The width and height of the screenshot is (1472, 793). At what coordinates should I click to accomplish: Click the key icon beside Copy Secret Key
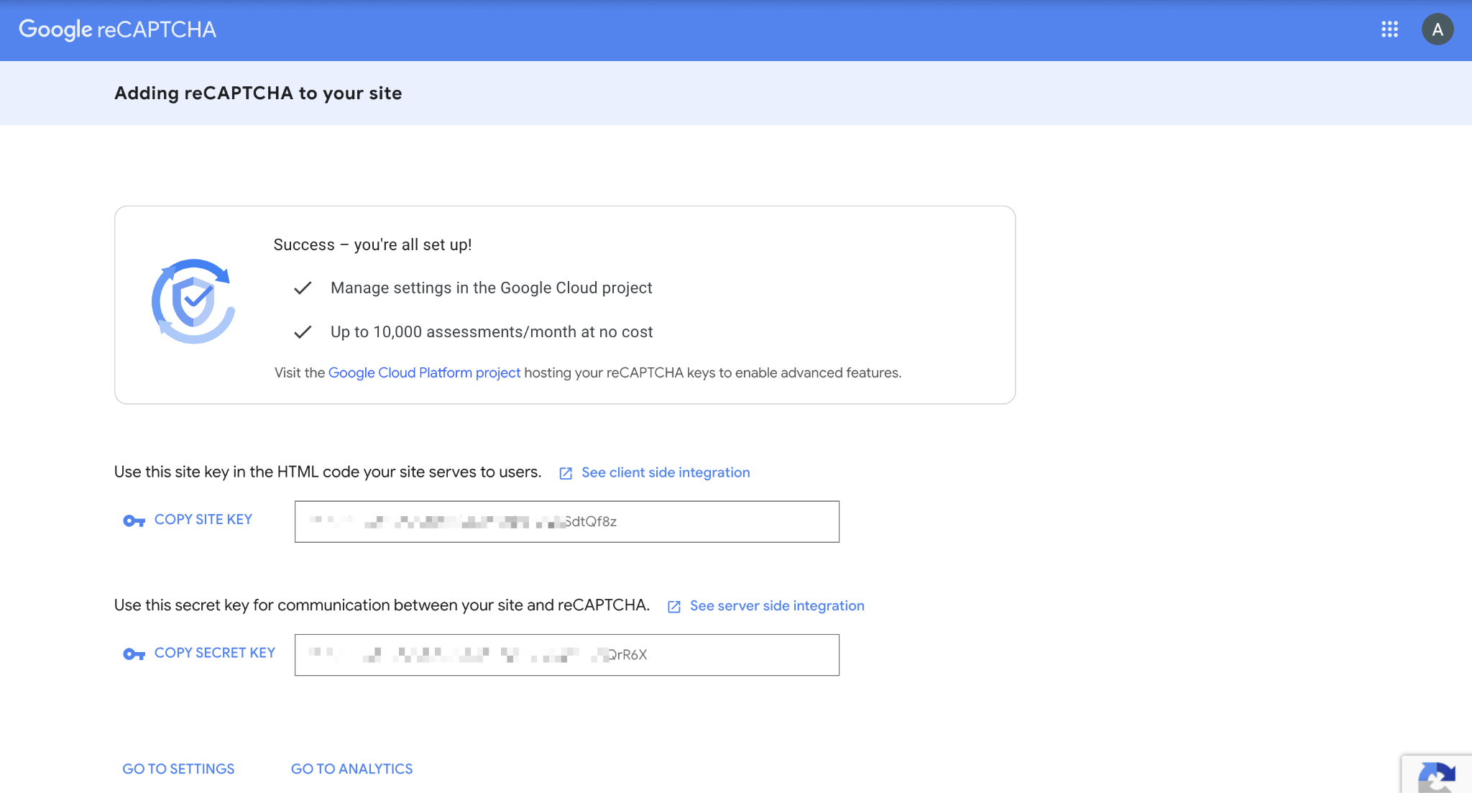[134, 654]
